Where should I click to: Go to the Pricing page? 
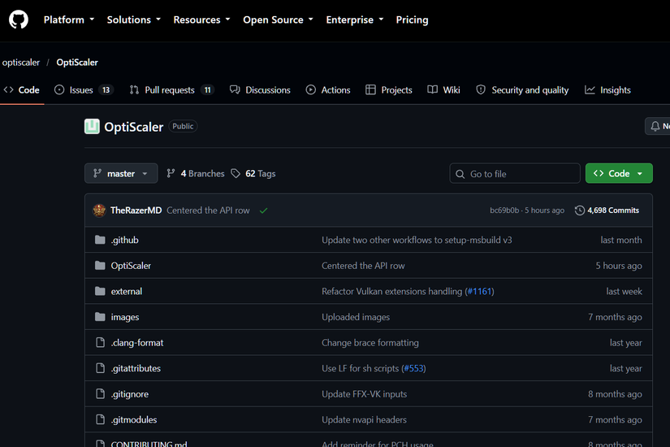(x=412, y=20)
